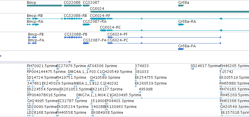Select the CG32088-PB protein label
This screenshot has height=117, width=249.
tap(76, 34)
